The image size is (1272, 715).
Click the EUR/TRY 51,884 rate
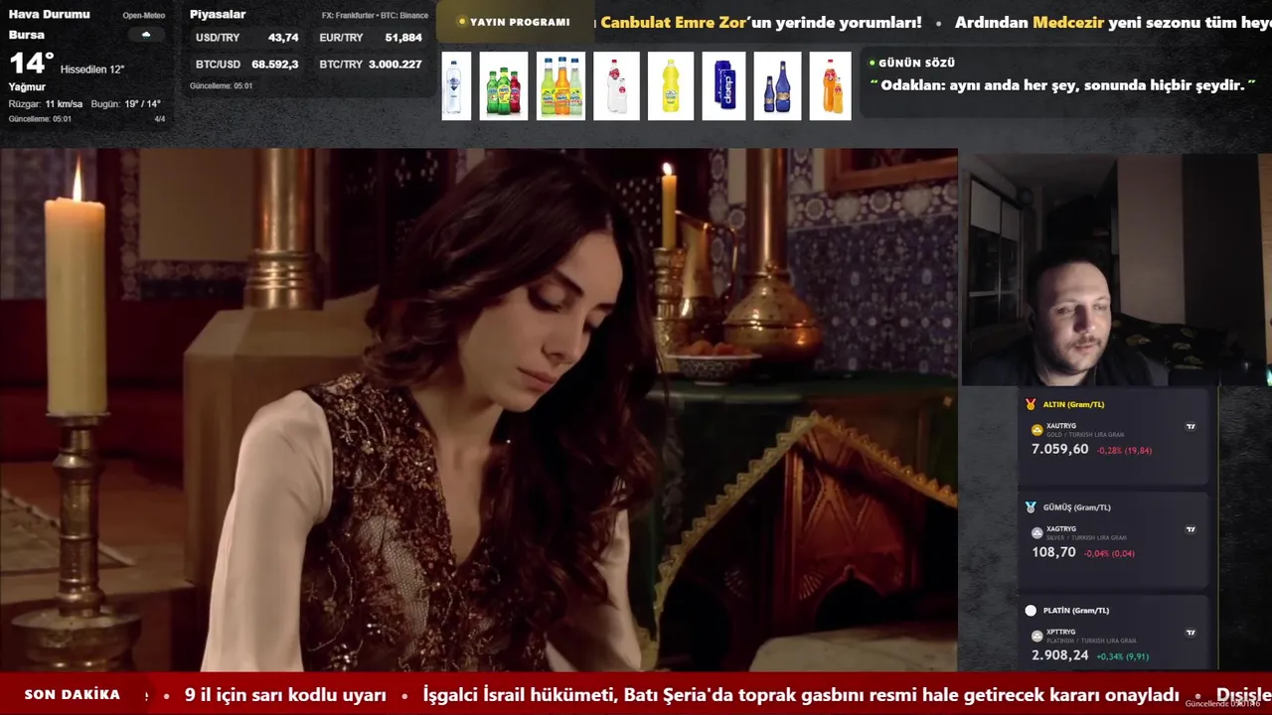click(371, 38)
